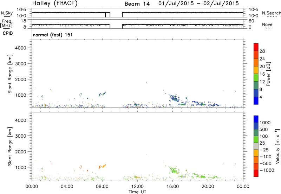The height and width of the screenshot is (194, 281).
Task: Click the 'Halley (fitACF)' title text
Action: pyautogui.click(x=55, y=4)
